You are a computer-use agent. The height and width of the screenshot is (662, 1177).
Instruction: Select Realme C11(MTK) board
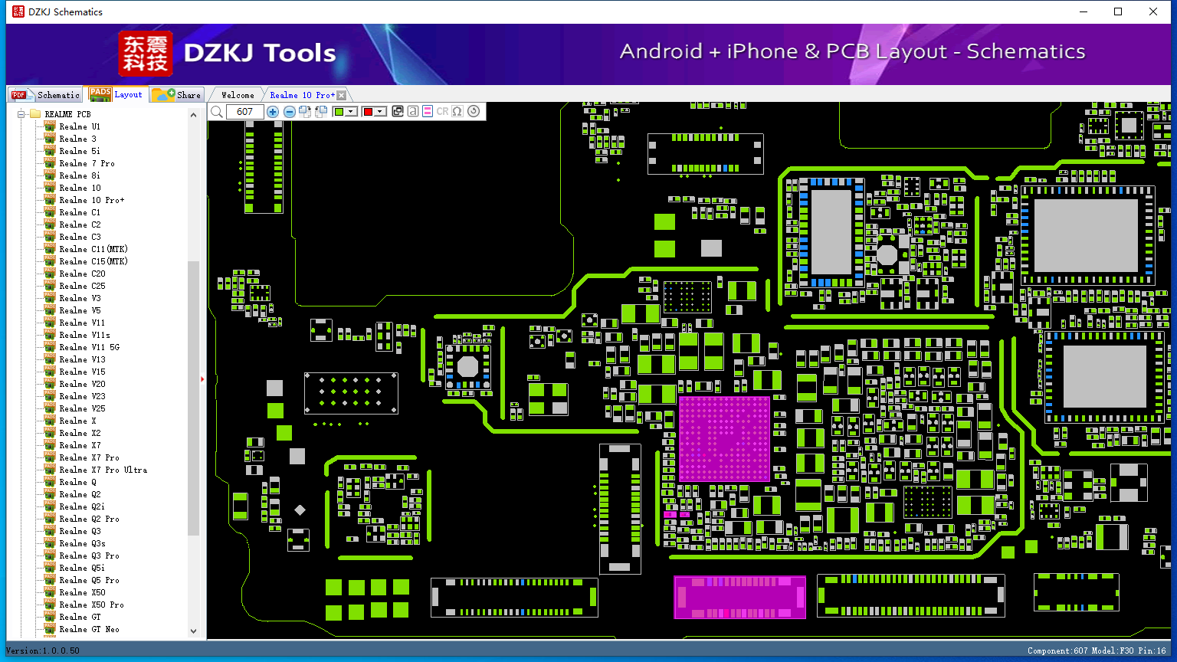coord(93,249)
